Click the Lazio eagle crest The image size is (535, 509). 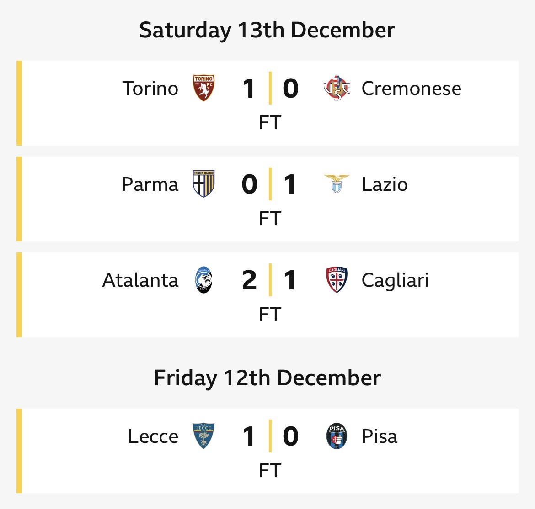click(337, 184)
